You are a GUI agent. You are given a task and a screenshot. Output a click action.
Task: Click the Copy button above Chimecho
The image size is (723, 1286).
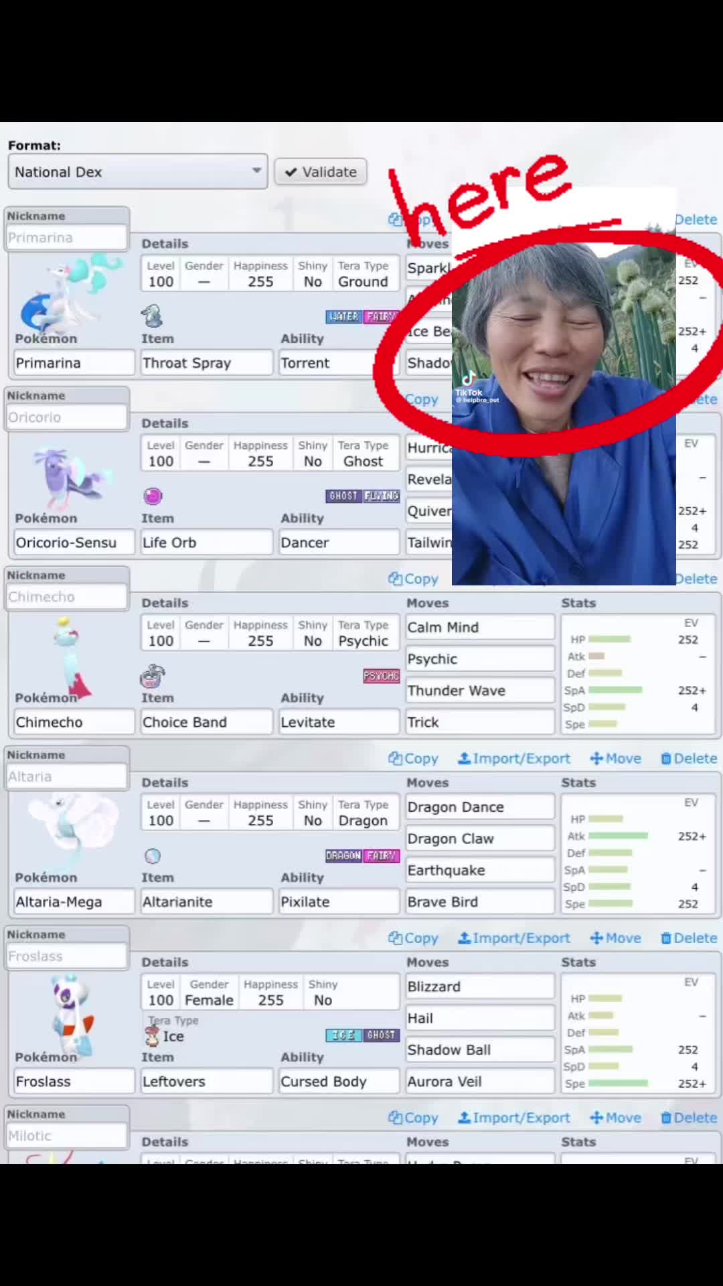pos(413,579)
